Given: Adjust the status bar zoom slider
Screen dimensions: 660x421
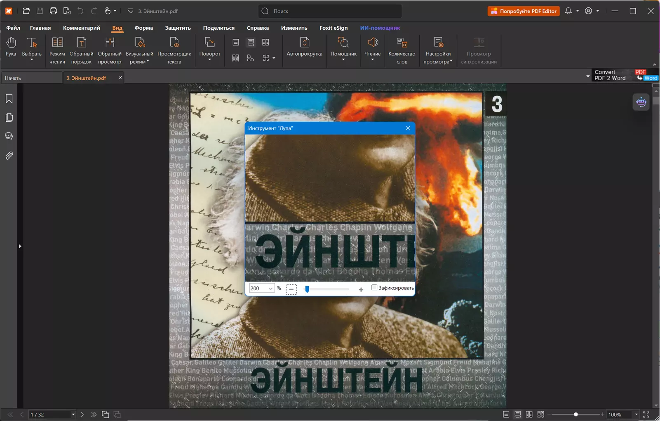Looking at the screenshot, I should pos(575,414).
